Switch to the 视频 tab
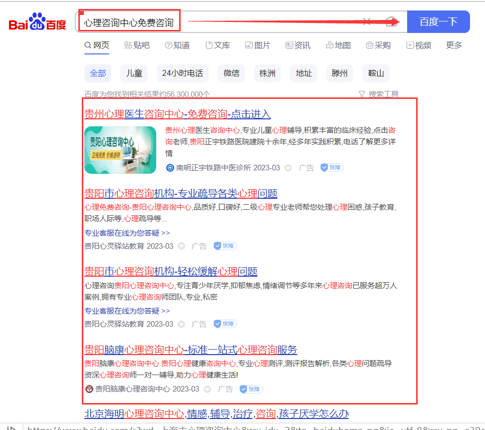Viewport: 485px width, 430px height. [x=419, y=45]
